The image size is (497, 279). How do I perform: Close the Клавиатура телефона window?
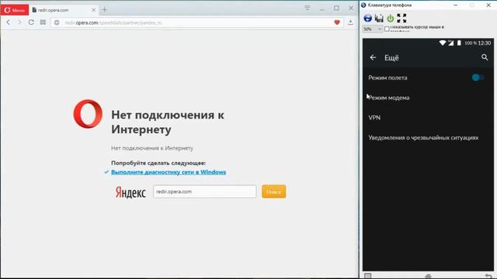pyautogui.click(x=488, y=5)
